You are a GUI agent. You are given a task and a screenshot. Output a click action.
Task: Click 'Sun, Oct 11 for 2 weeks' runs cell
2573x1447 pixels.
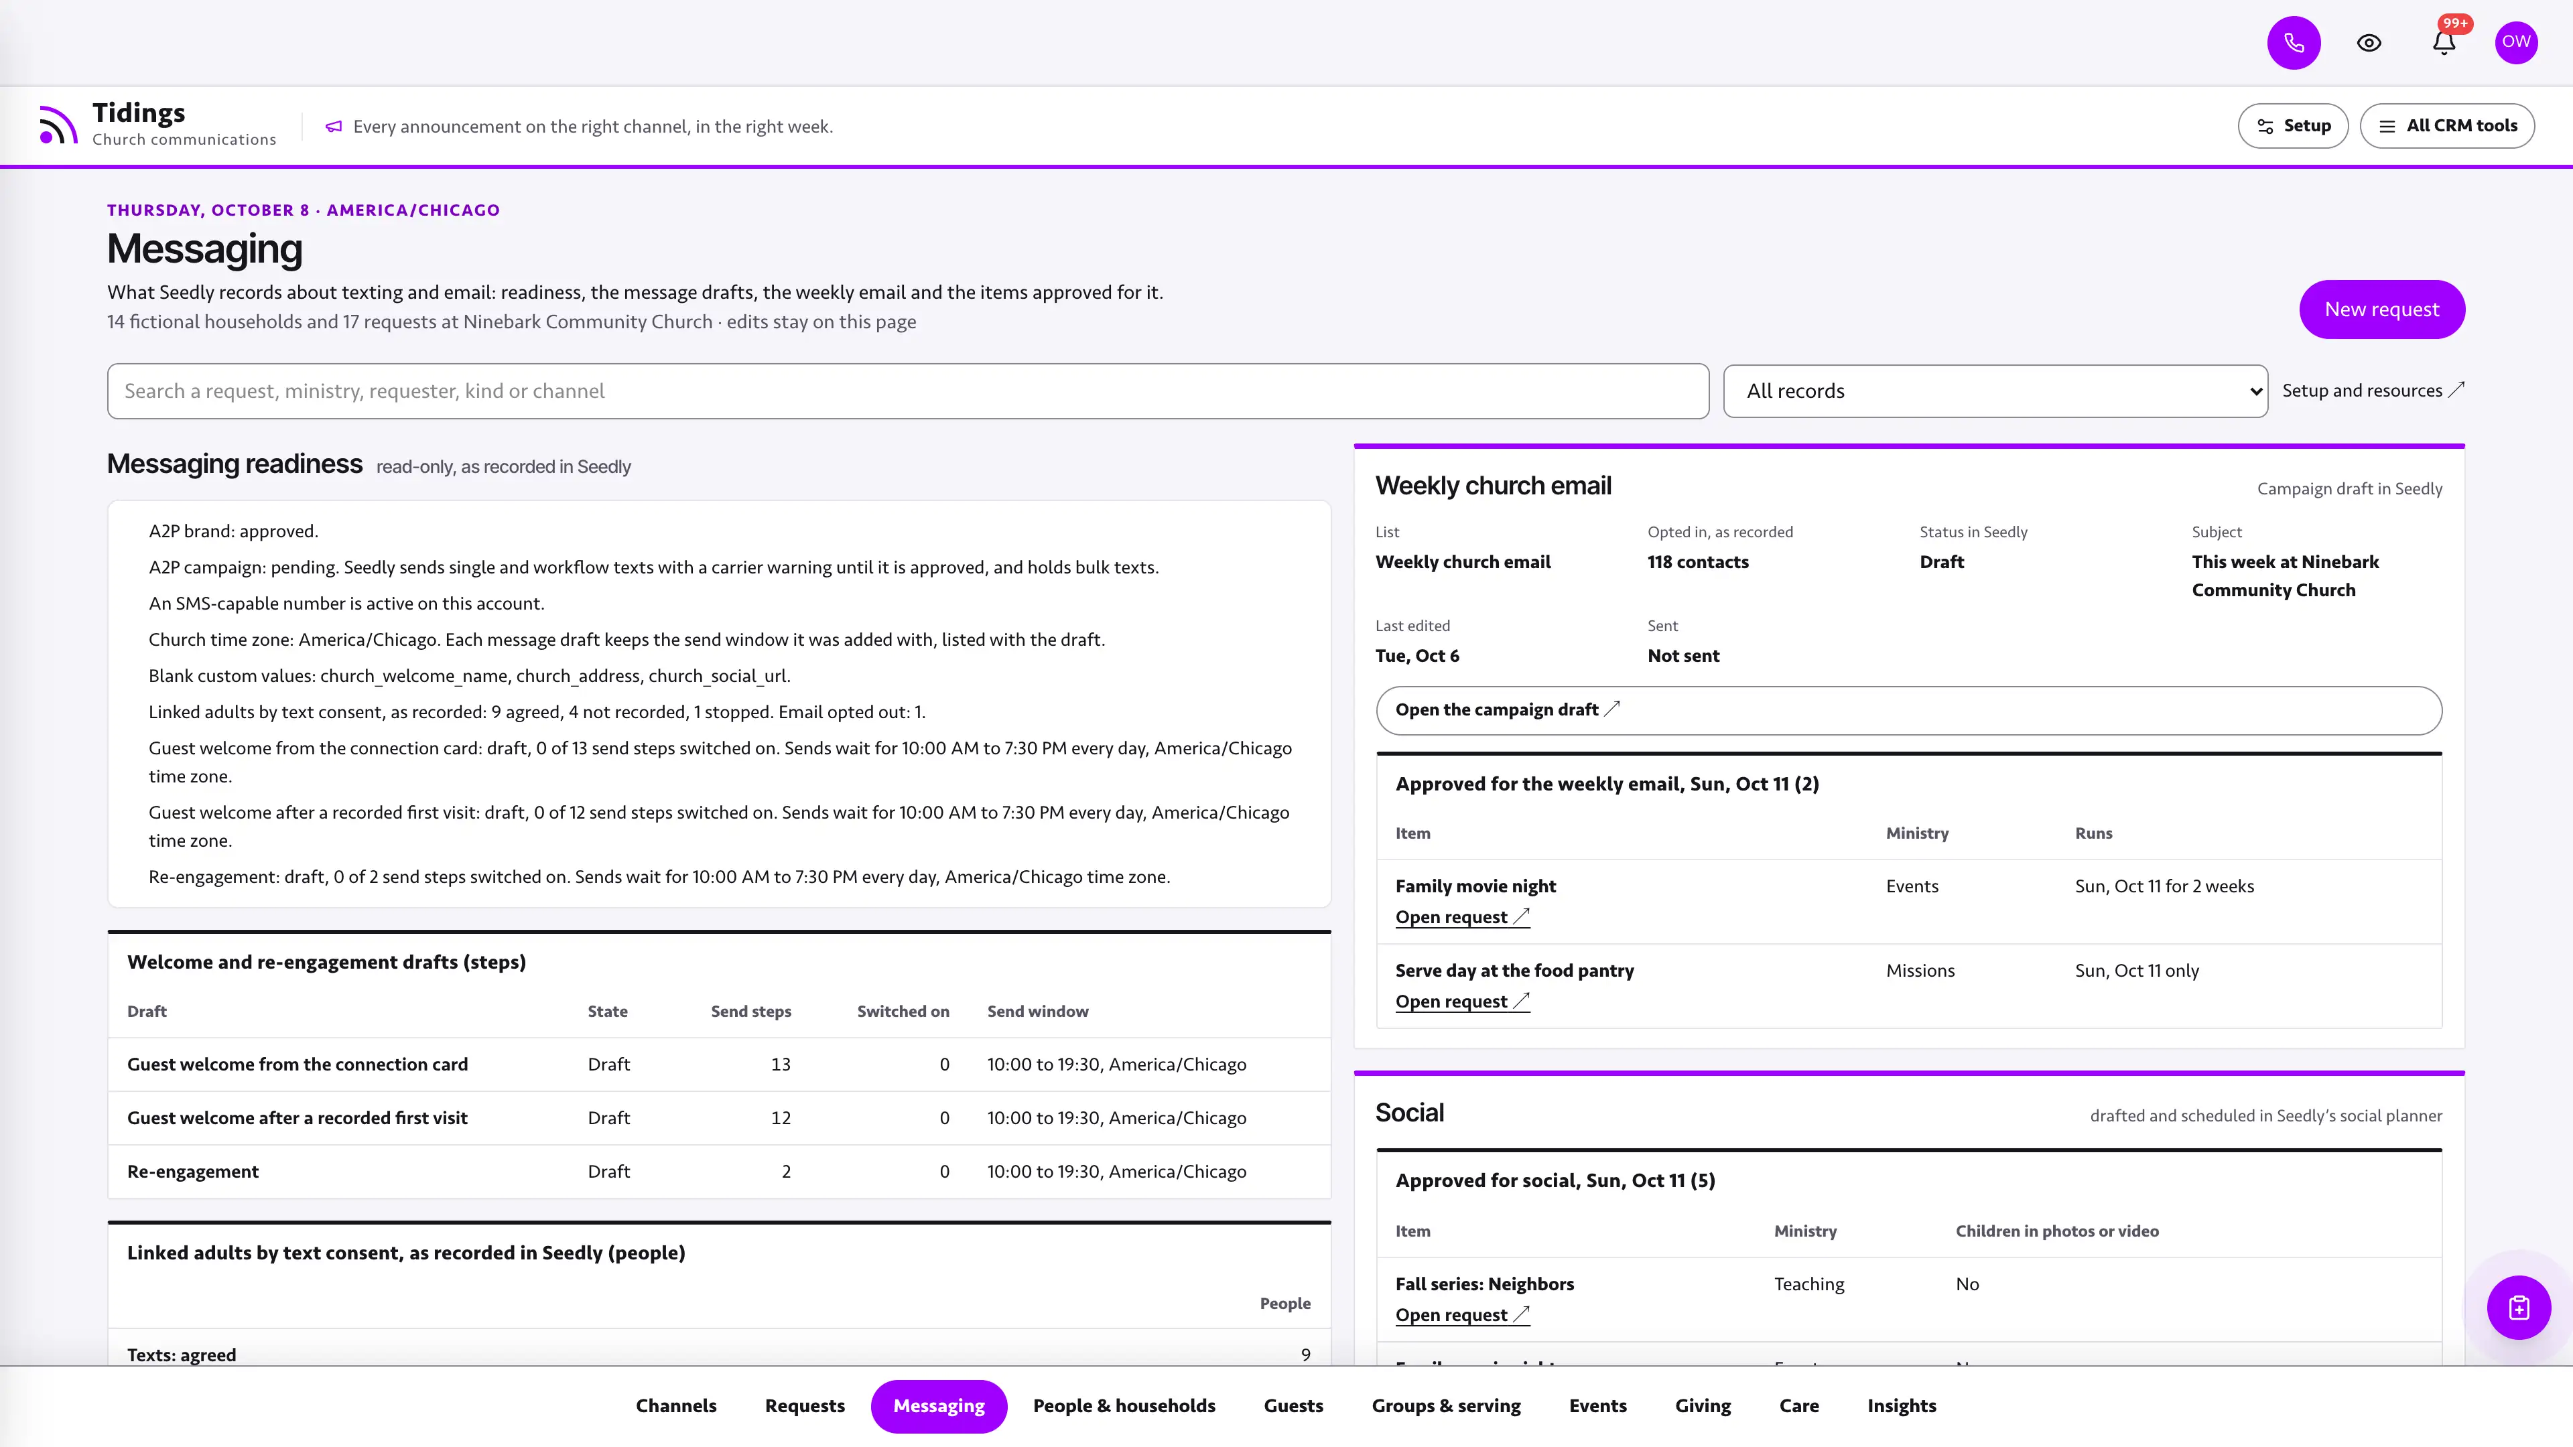point(2164,887)
